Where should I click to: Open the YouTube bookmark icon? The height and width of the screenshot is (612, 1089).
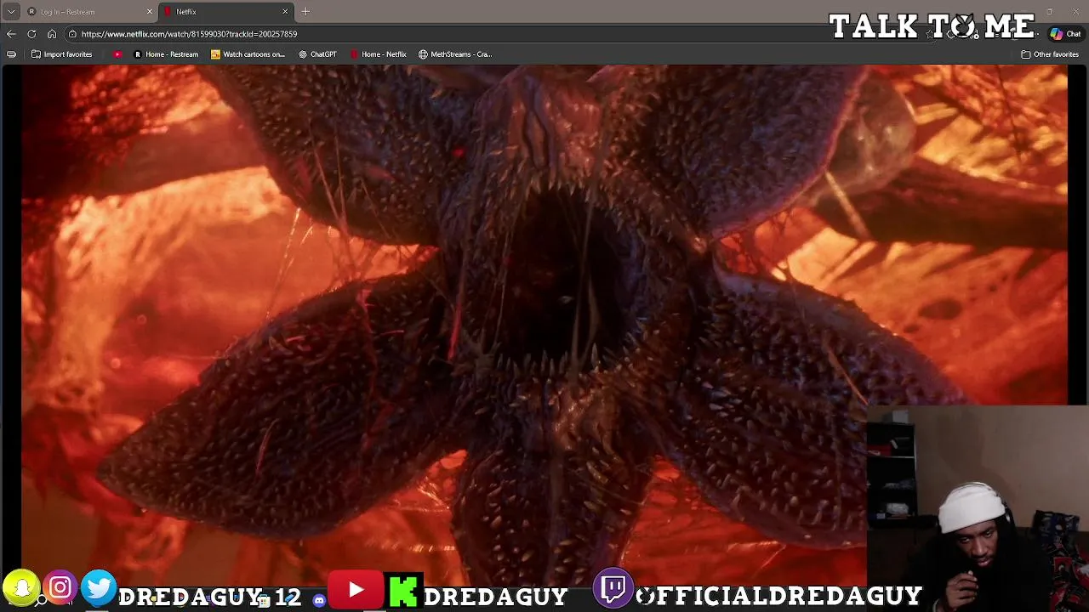tap(117, 54)
